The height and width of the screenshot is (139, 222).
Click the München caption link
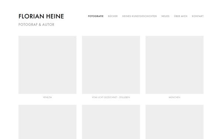(x=174, y=97)
